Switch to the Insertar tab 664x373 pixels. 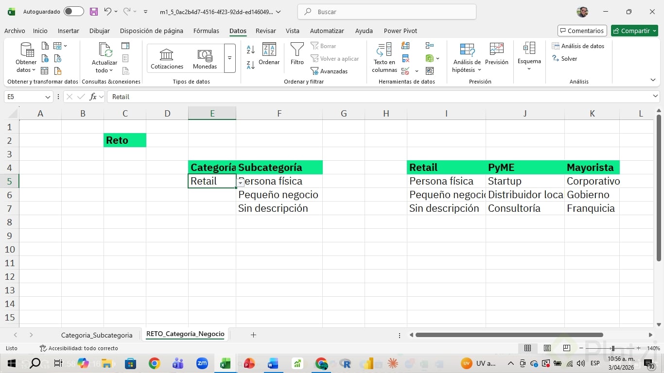click(69, 31)
